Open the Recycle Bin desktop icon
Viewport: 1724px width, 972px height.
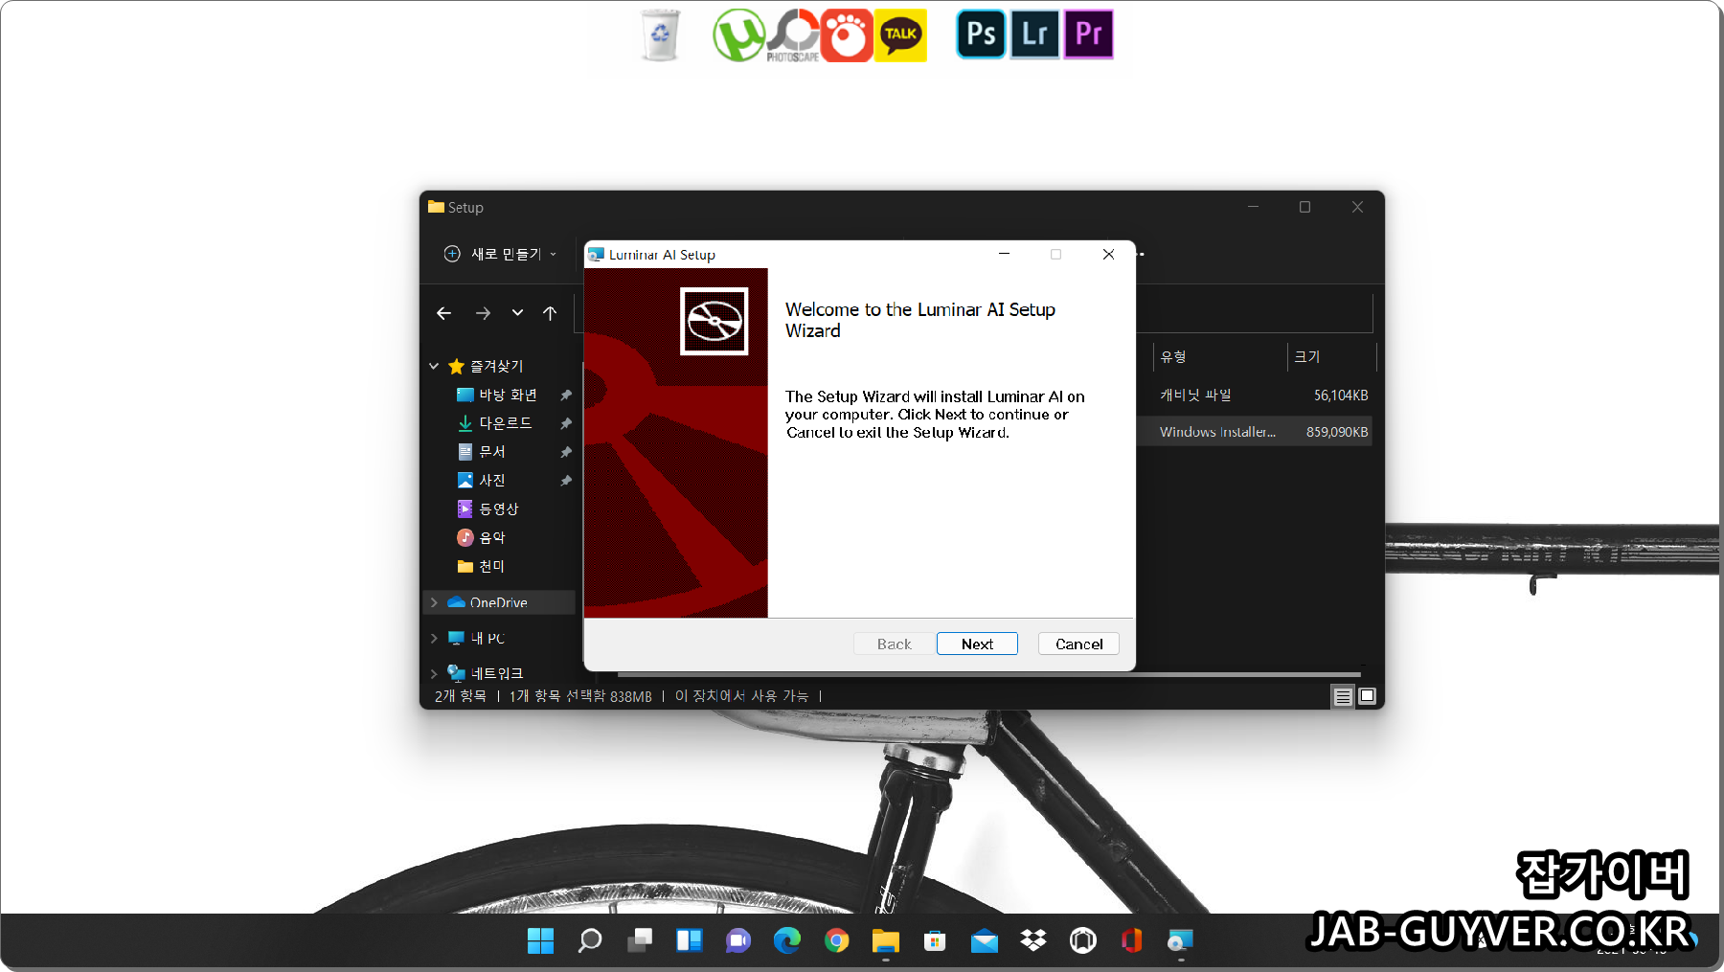660,35
